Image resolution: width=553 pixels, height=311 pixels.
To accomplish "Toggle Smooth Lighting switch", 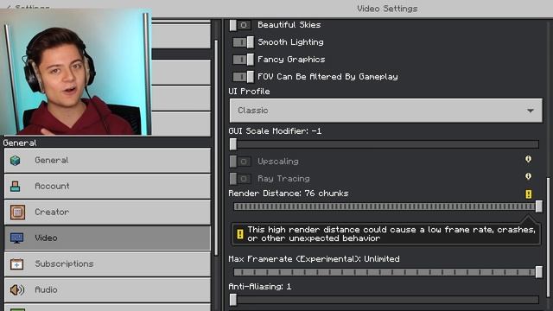I will pyautogui.click(x=243, y=42).
